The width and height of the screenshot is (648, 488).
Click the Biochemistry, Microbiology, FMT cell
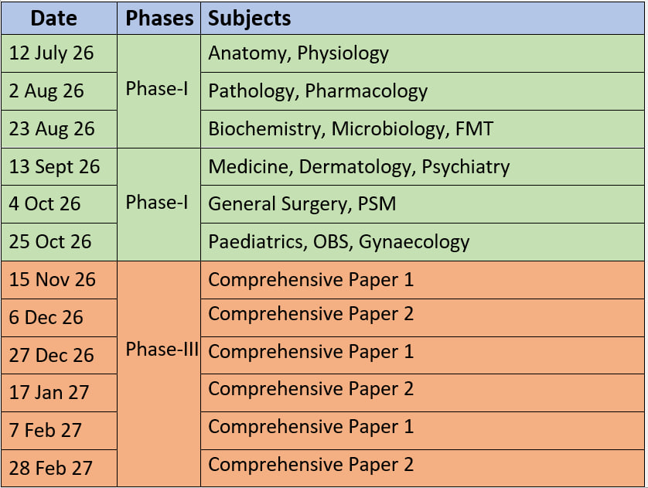pyautogui.click(x=422, y=129)
